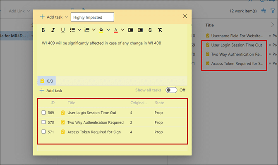Increase indent of the text
278x165 pixels.
coord(130,30)
